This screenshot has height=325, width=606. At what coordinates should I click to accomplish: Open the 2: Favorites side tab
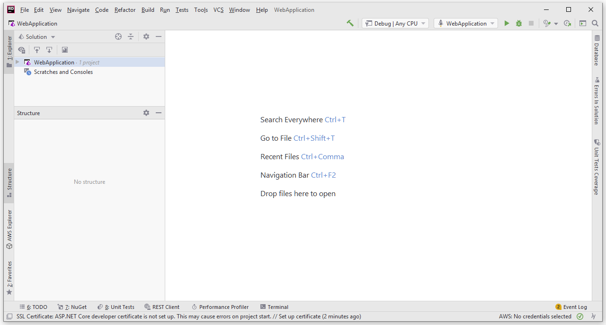[x=9, y=278]
